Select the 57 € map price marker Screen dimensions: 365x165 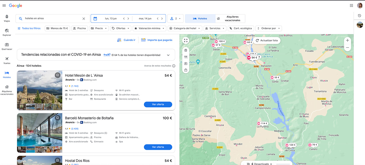[216, 45]
